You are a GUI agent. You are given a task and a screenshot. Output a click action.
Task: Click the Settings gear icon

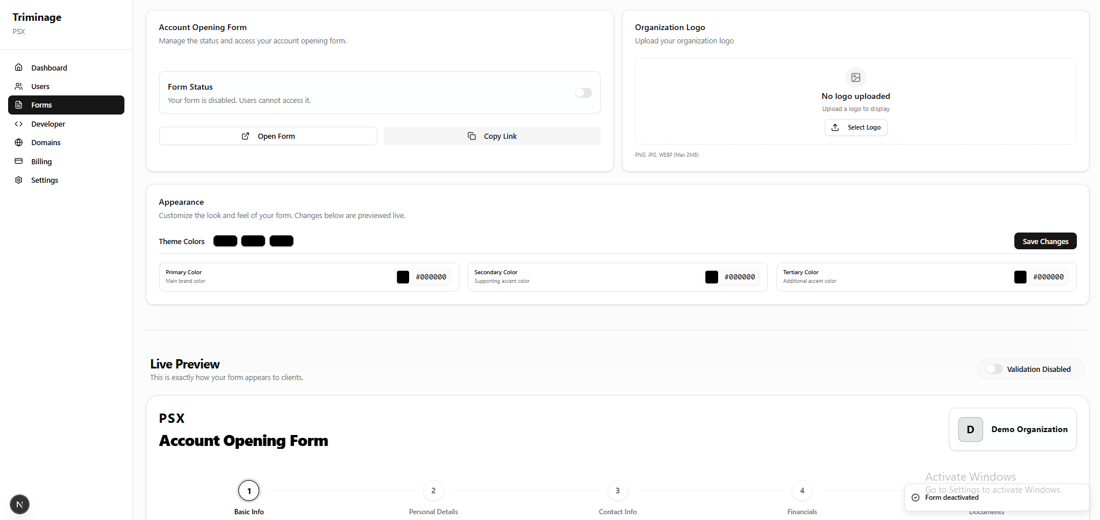[19, 180]
